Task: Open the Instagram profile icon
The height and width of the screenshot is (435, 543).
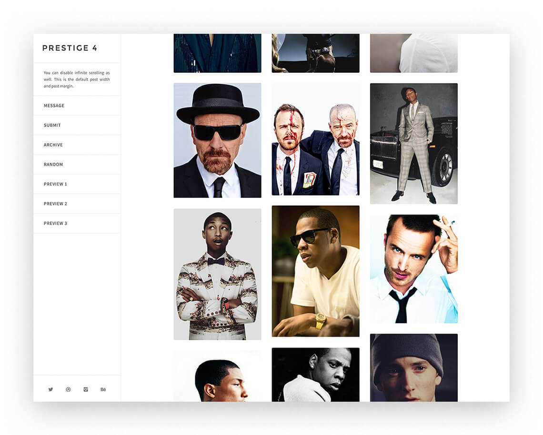Action: 86,389
